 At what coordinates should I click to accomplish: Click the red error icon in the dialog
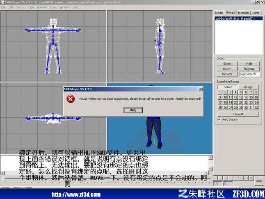(x=71, y=99)
